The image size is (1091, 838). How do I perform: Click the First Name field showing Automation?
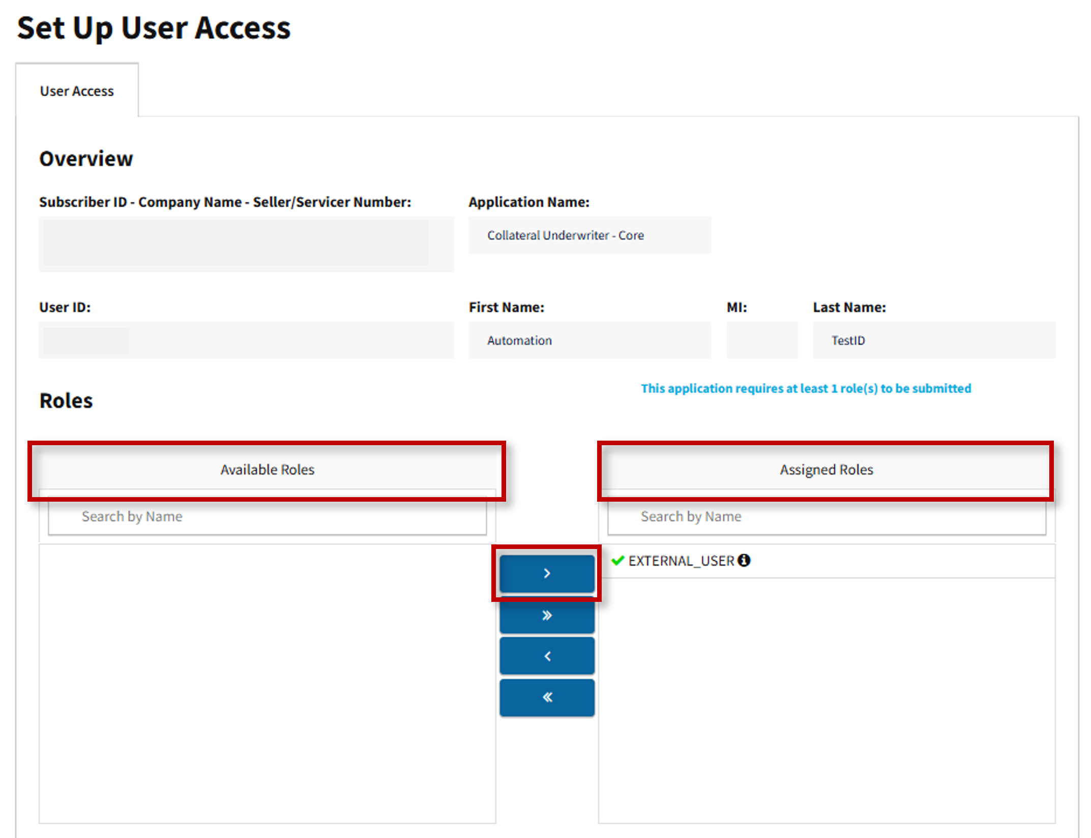589,340
